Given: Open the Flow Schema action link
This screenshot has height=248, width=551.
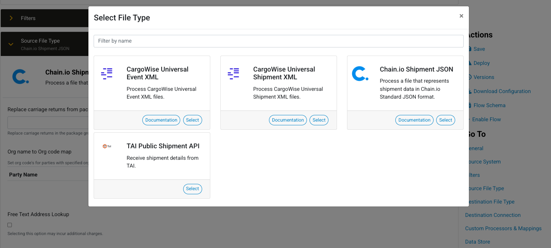Looking at the screenshot, I should point(489,105).
